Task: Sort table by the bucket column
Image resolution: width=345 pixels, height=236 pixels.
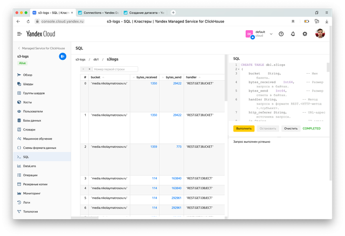Action: (96, 77)
